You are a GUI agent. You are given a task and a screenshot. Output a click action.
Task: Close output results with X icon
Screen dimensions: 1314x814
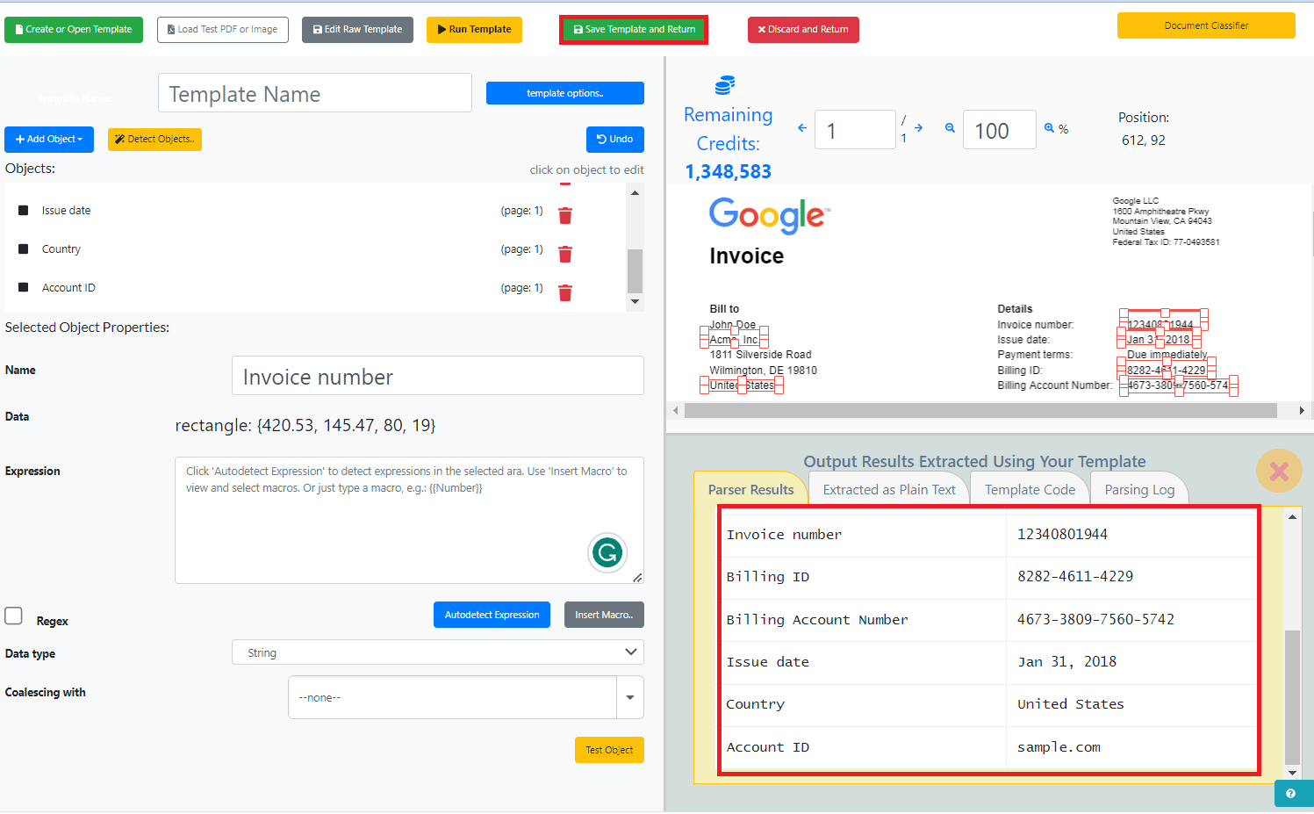point(1279,472)
